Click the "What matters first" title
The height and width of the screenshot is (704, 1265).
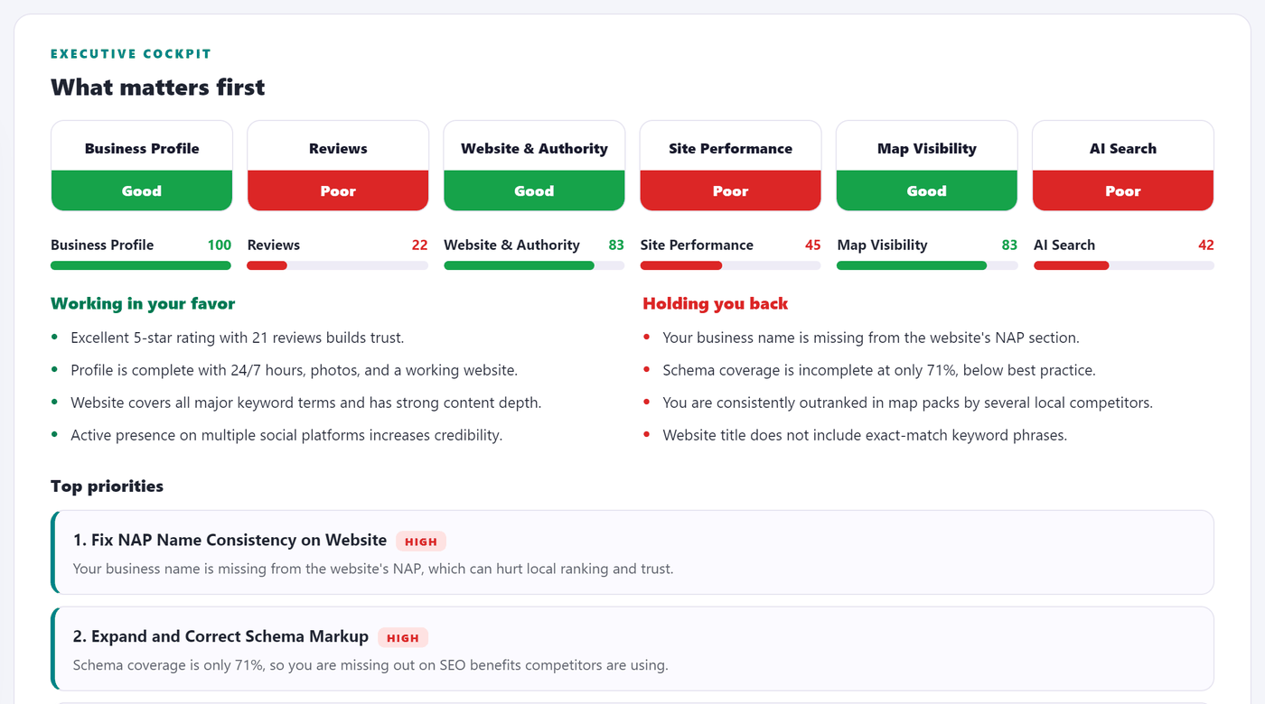tap(158, 88)
